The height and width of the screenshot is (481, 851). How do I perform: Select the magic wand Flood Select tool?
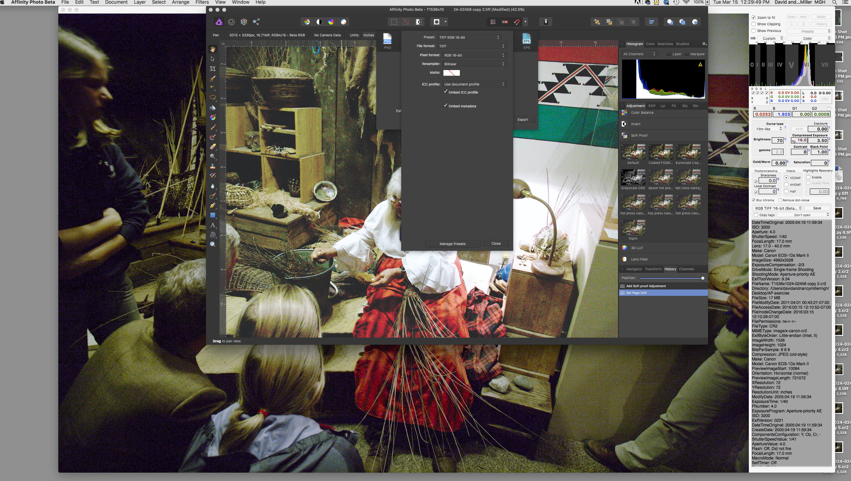[x=213, y=88]
